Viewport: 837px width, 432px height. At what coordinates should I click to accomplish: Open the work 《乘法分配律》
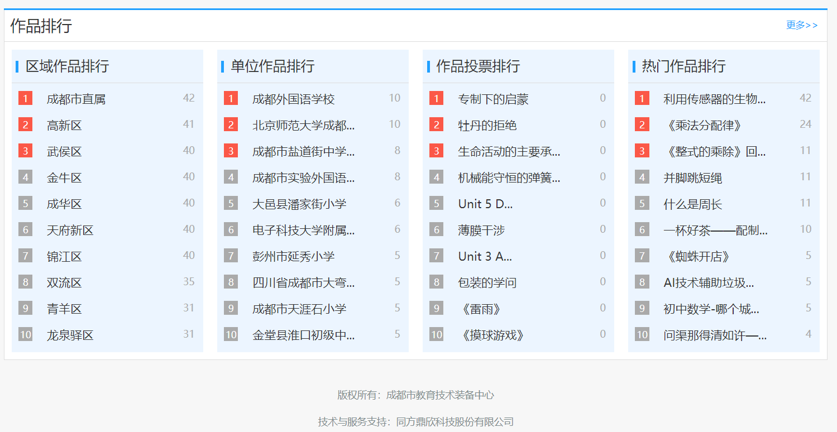coord(704,126)
